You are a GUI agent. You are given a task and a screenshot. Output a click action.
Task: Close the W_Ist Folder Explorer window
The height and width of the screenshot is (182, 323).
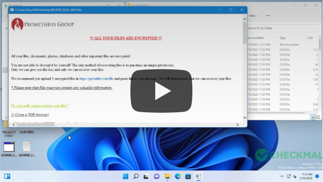coord(316,5)
